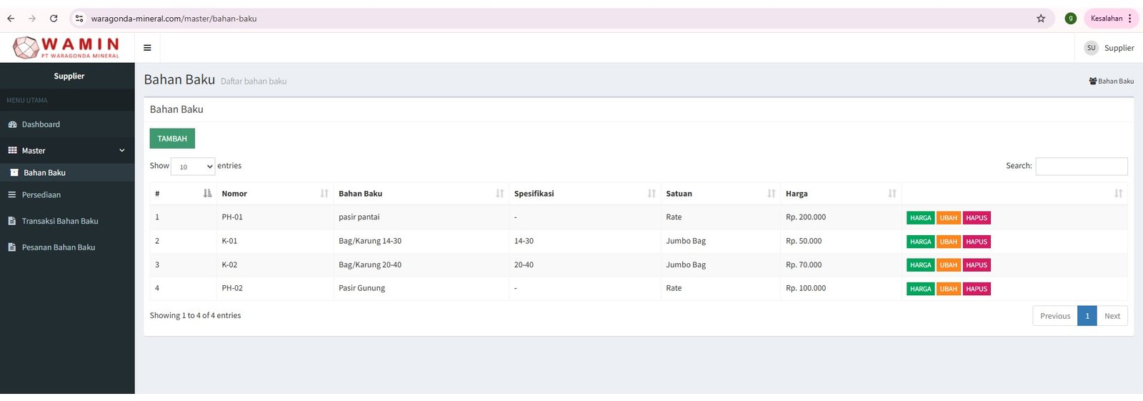Click HAPUS for the PH-01 row
The width and height of the screenshot is (1143, 401).
click(977, 218)
